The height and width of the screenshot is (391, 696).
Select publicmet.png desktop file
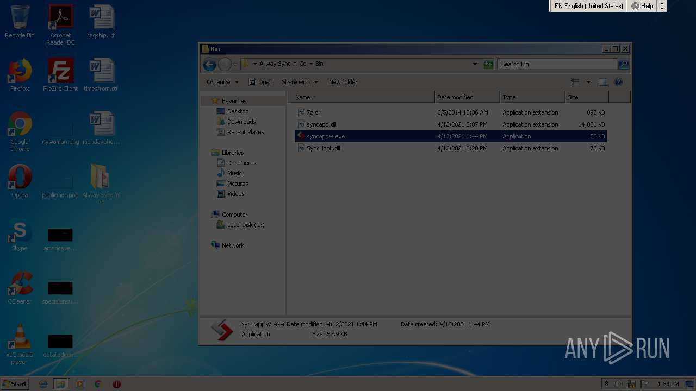60,186
